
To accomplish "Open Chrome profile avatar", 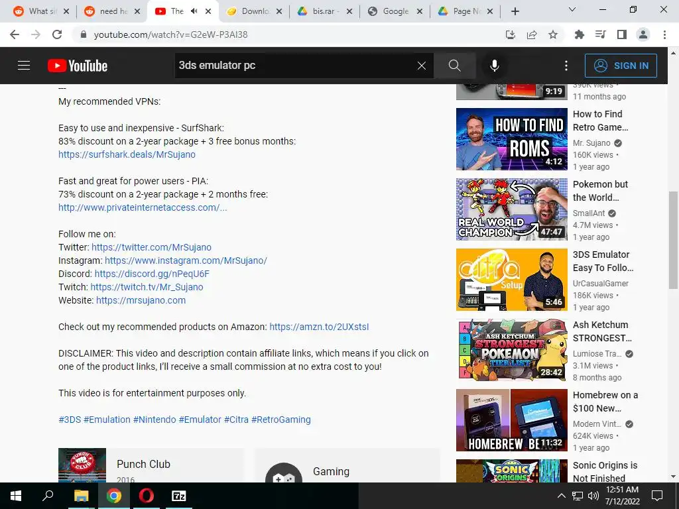I will pyautogui.click(x=643, y=34).
